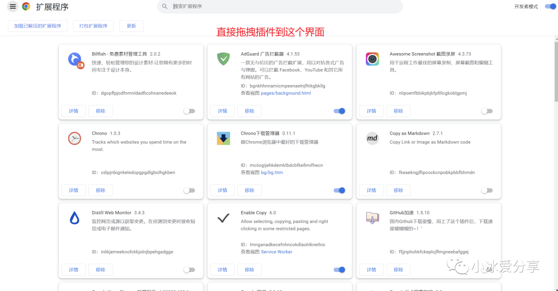This screenshot has height=291, width=558.
Task: Click 移除 to remove Distill Web Monitor
Action: pos(101,270)
